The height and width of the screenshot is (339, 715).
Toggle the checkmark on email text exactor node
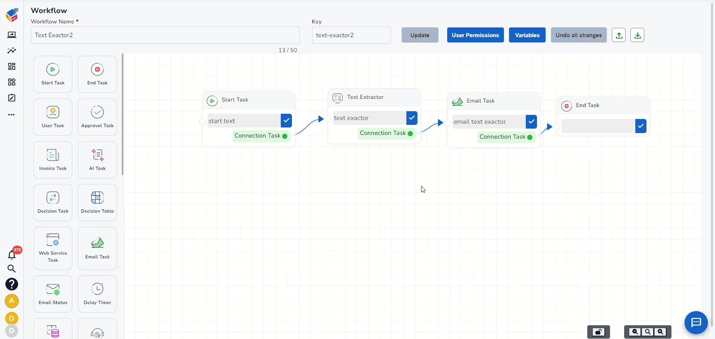click(x=531, y=122)
